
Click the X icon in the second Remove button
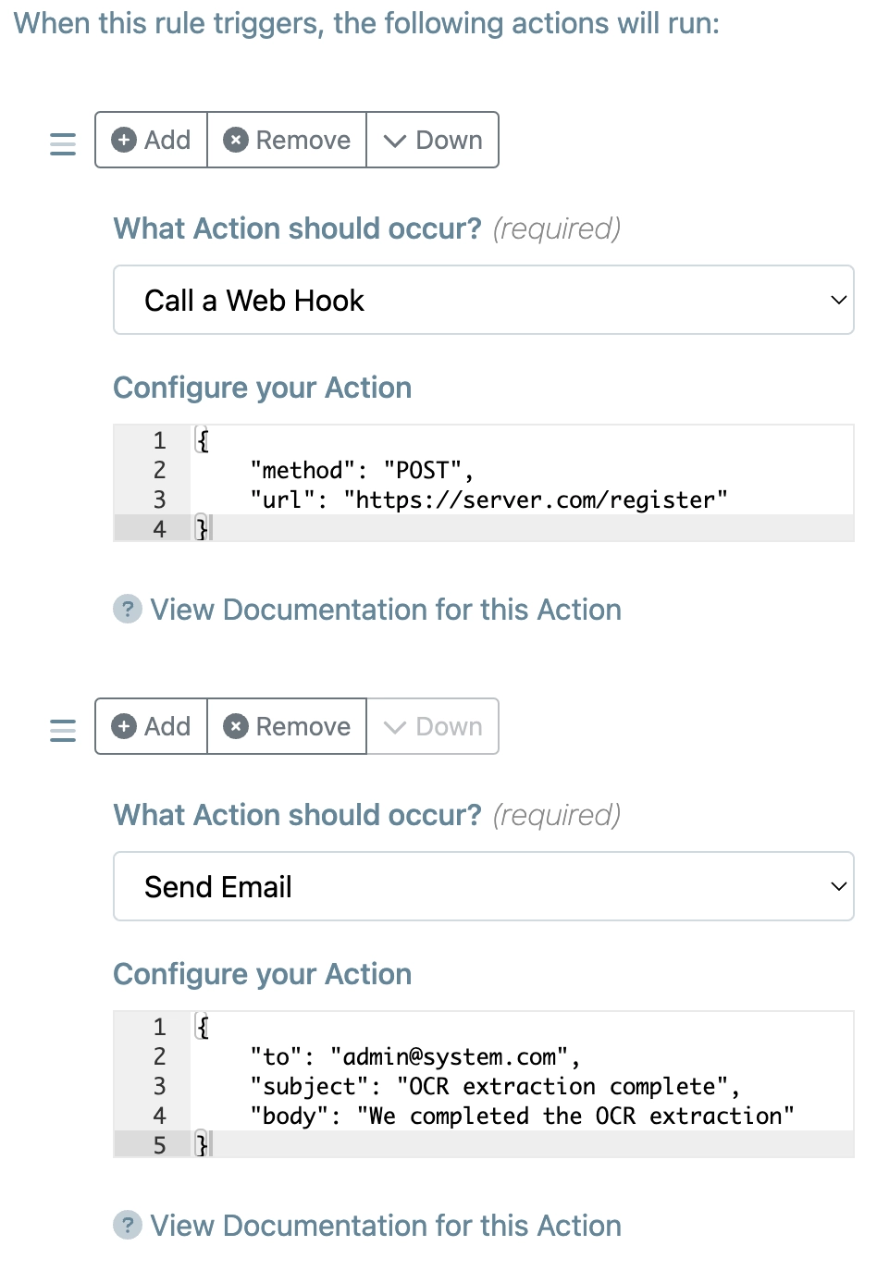click(236, 726)
